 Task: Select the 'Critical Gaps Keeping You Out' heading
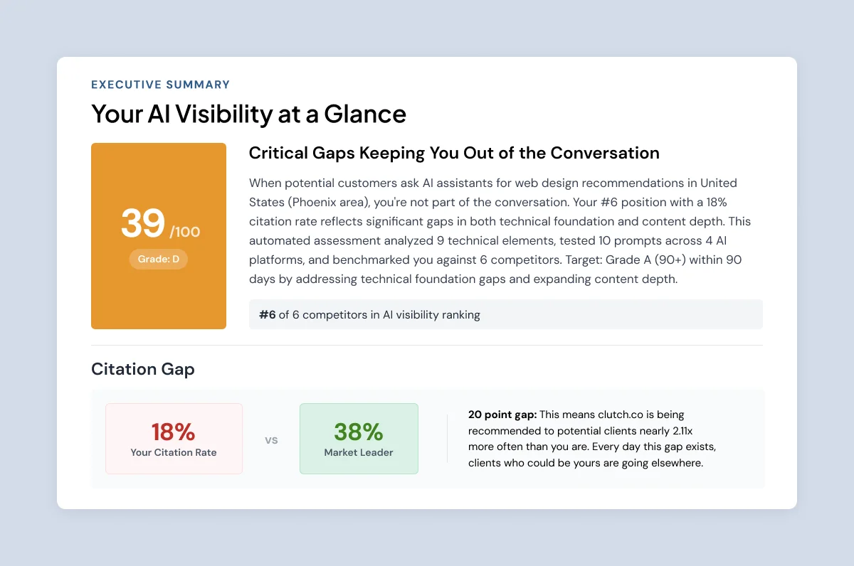pyautogui.click(x=454, y=153)
